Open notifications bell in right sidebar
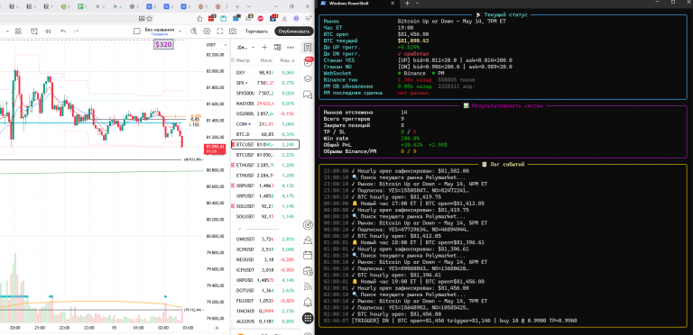This screenshot has width=693, height=335. (x=308, y=303)
